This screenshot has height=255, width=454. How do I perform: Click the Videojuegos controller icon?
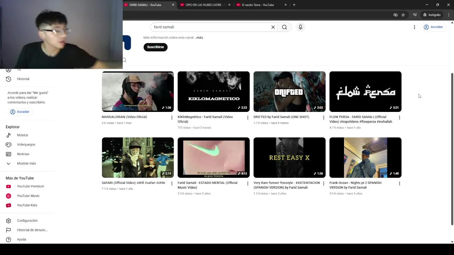9,144
